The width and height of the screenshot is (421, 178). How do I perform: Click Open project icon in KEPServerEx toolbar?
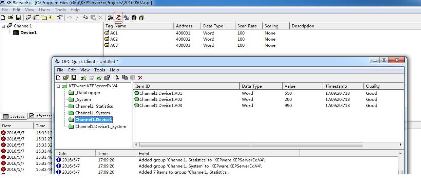[11, 18]
